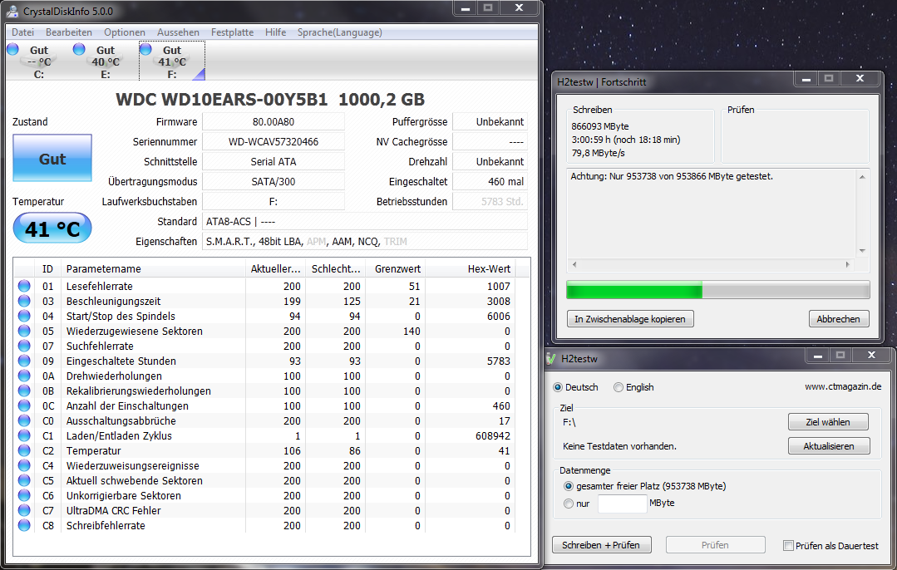The image size is (897, 570).
Task: Select English language radio button
Action: (619, 387)
